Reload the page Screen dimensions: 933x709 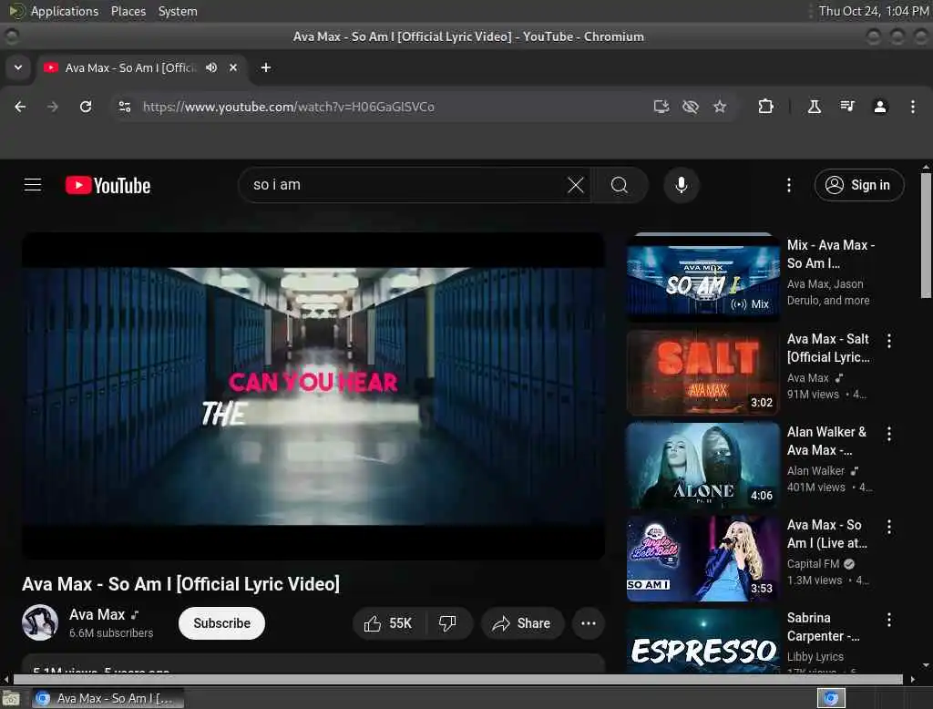(x=86, y=107)
